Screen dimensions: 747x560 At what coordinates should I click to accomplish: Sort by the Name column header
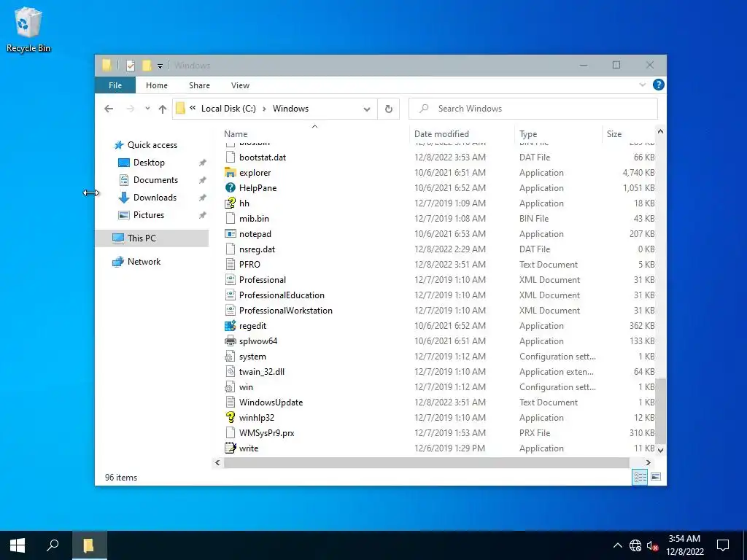pos(315,134)
